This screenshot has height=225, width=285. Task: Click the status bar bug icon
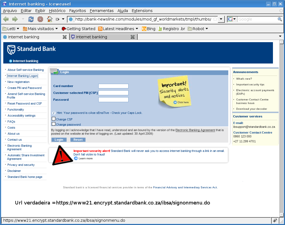tap(275, 220)
